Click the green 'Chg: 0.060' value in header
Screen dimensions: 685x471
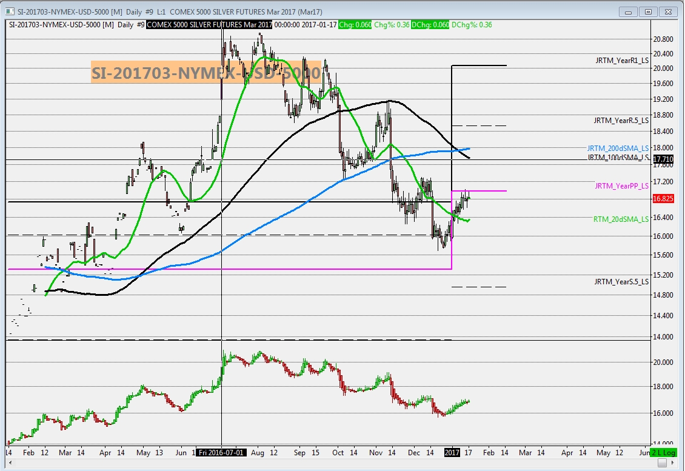tap(355, 24)
